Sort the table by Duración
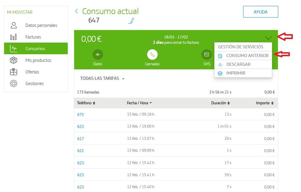Viewport: 301px width, 192px height. tap(221, 103)
